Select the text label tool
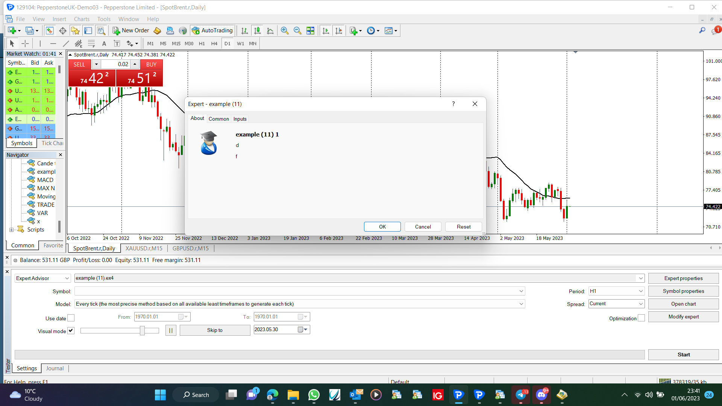This screenshot has height=406, width=722. (x=117, y=44)
